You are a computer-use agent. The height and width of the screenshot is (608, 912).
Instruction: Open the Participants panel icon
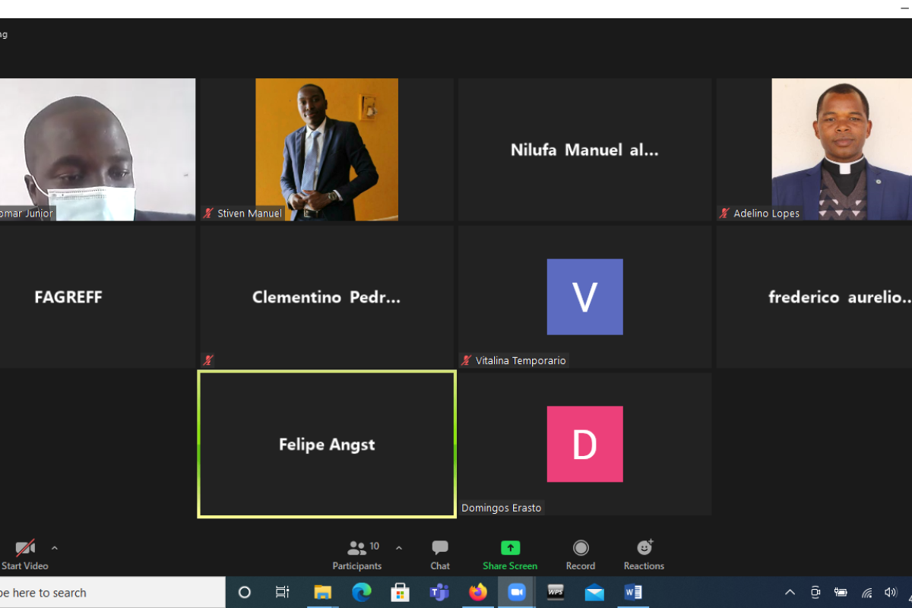tap(356, 547)
